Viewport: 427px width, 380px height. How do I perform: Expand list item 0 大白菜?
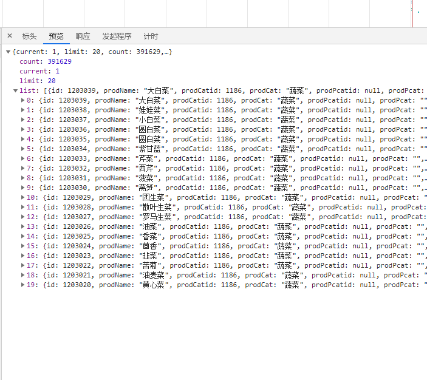23,101
